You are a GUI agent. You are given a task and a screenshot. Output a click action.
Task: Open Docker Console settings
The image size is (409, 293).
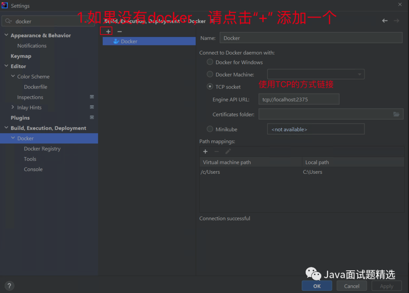click(33, 169)
